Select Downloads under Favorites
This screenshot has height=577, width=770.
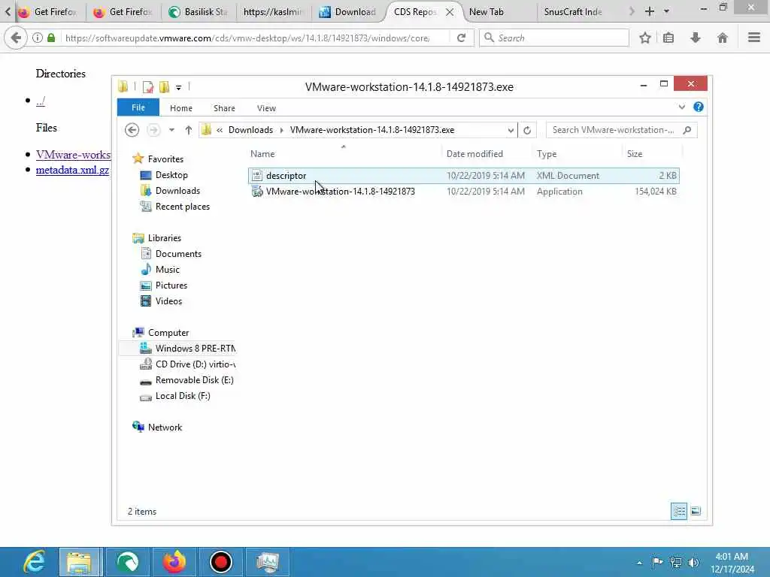coord(177,191)
